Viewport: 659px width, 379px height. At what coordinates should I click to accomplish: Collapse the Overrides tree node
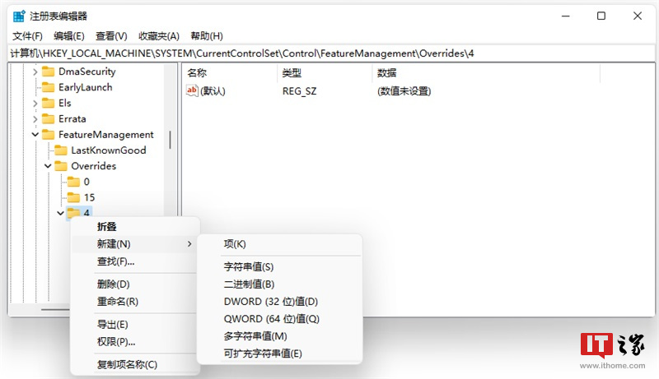pos(48,166)
